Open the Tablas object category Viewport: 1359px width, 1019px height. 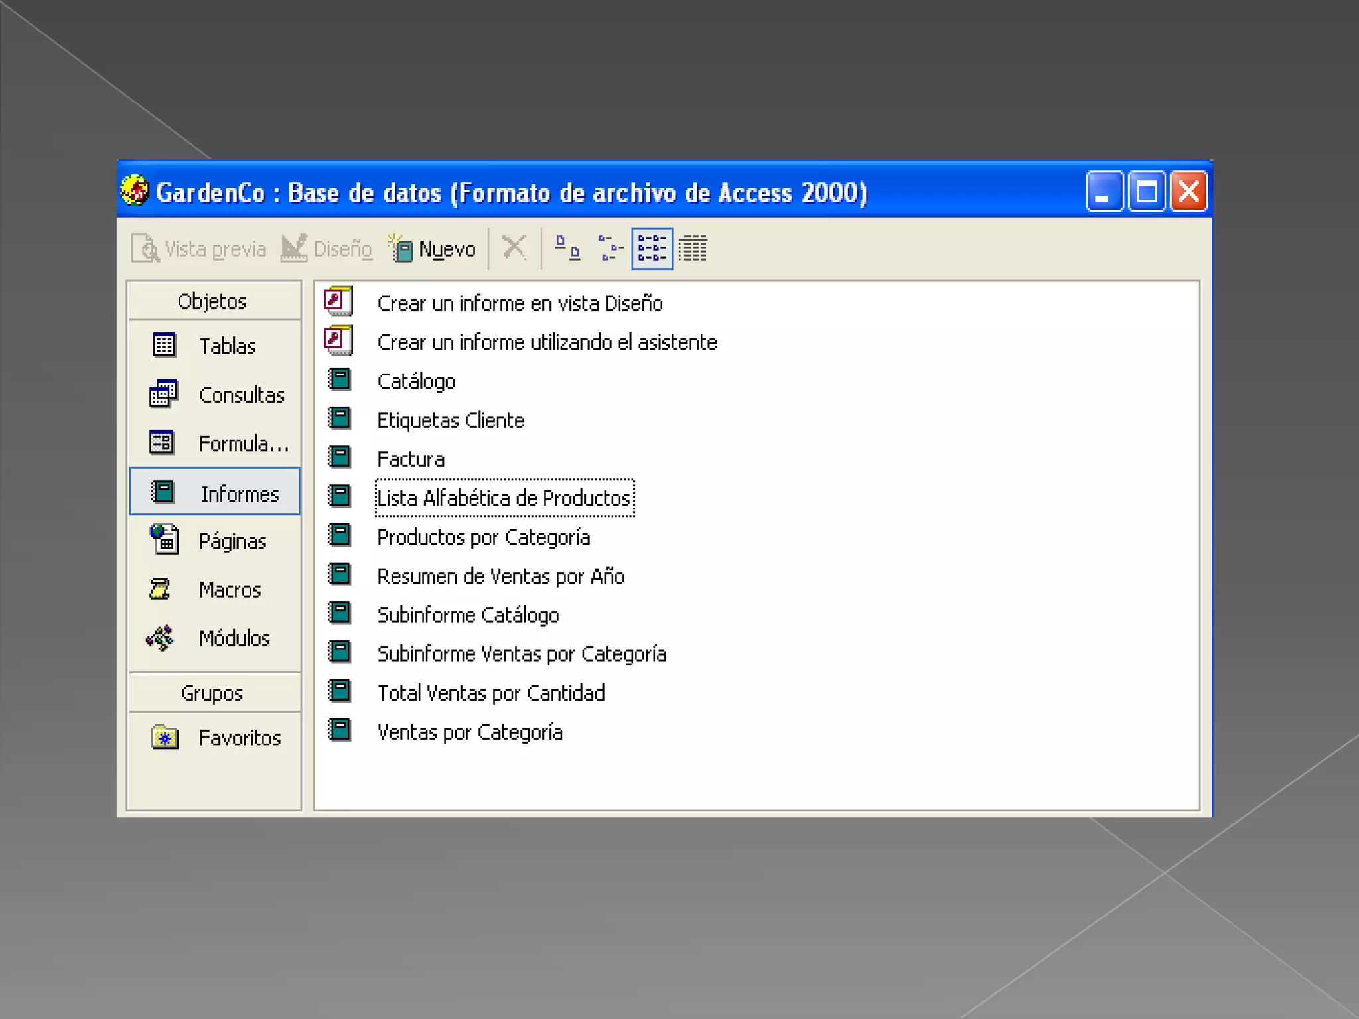pos(214,346)
